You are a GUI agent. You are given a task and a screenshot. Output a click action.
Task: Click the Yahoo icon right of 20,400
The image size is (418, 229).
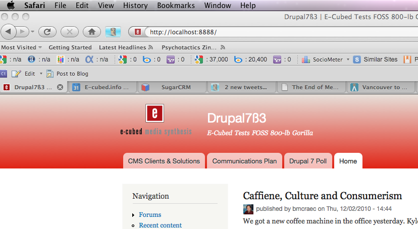tap(277, 60)
